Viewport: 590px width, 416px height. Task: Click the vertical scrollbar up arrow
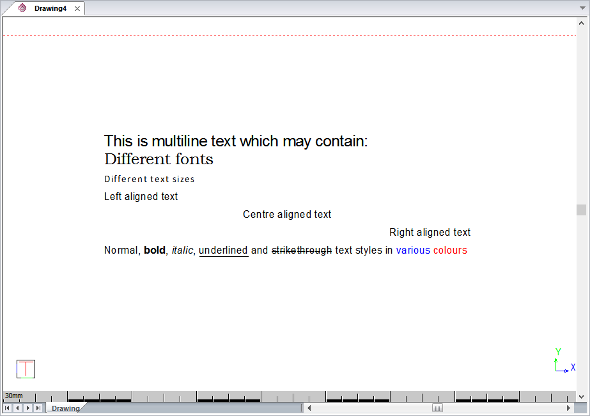(x=581, y=24)
